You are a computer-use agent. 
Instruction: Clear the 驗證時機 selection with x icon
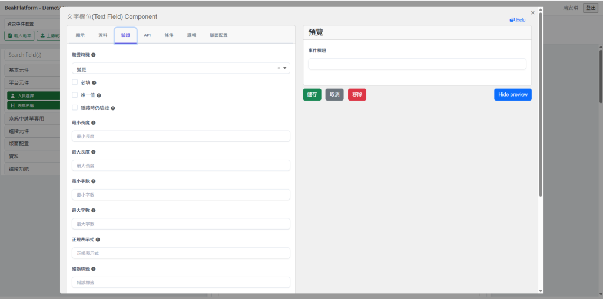pyautogui.click(x=279, y=68)
